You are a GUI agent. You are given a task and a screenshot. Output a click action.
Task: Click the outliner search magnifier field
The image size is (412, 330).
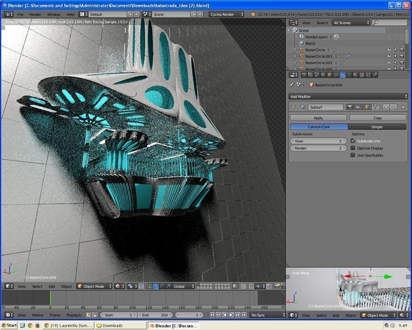pyautogui.click(x=389, y=23)
